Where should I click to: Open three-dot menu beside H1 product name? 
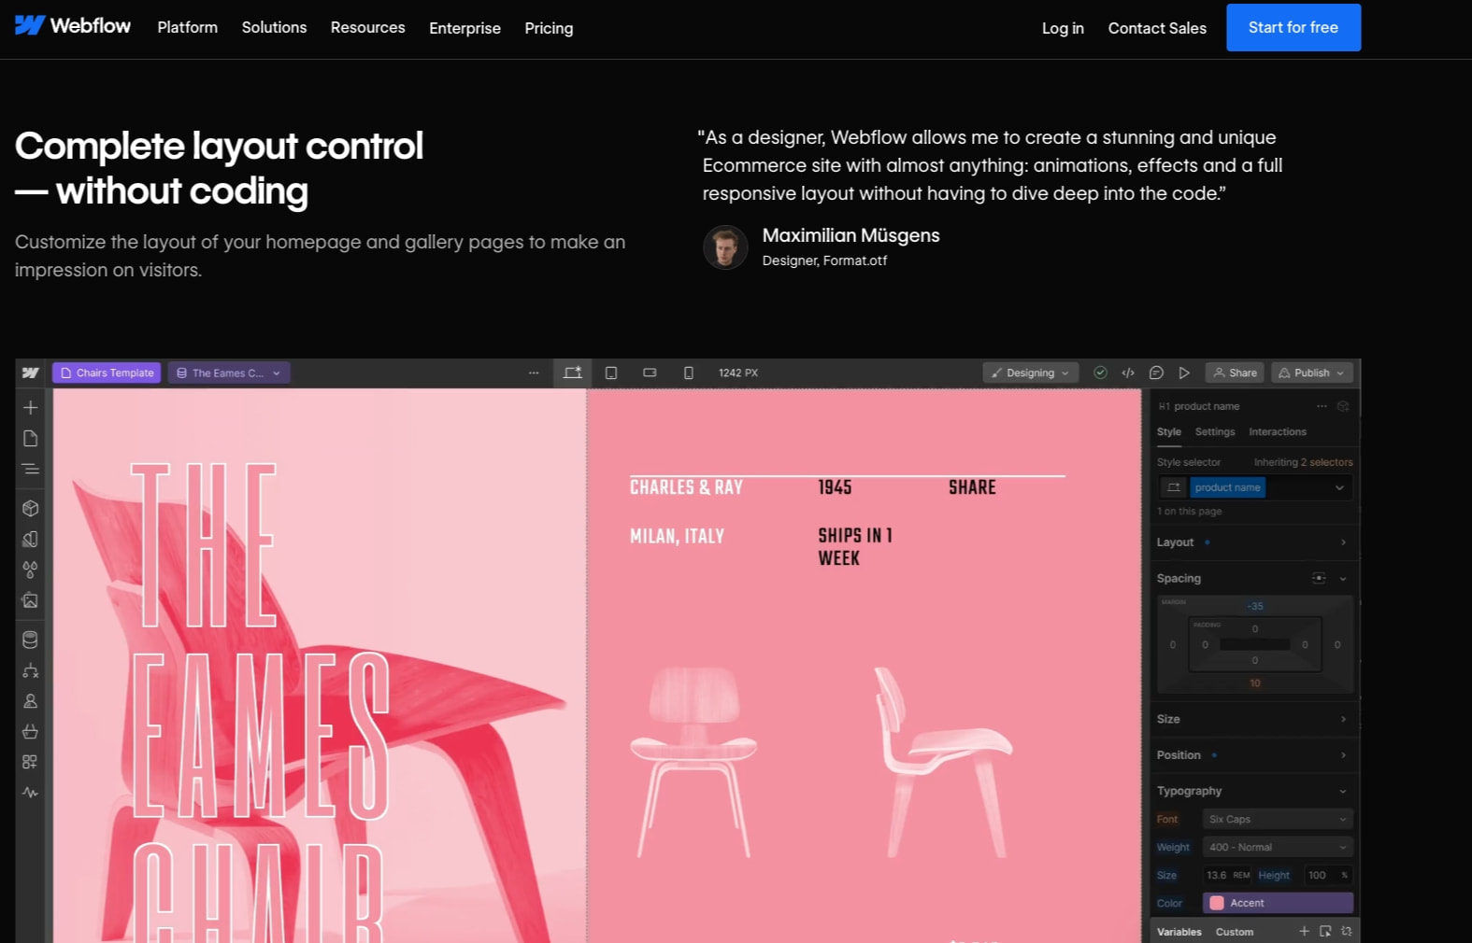1322,406
